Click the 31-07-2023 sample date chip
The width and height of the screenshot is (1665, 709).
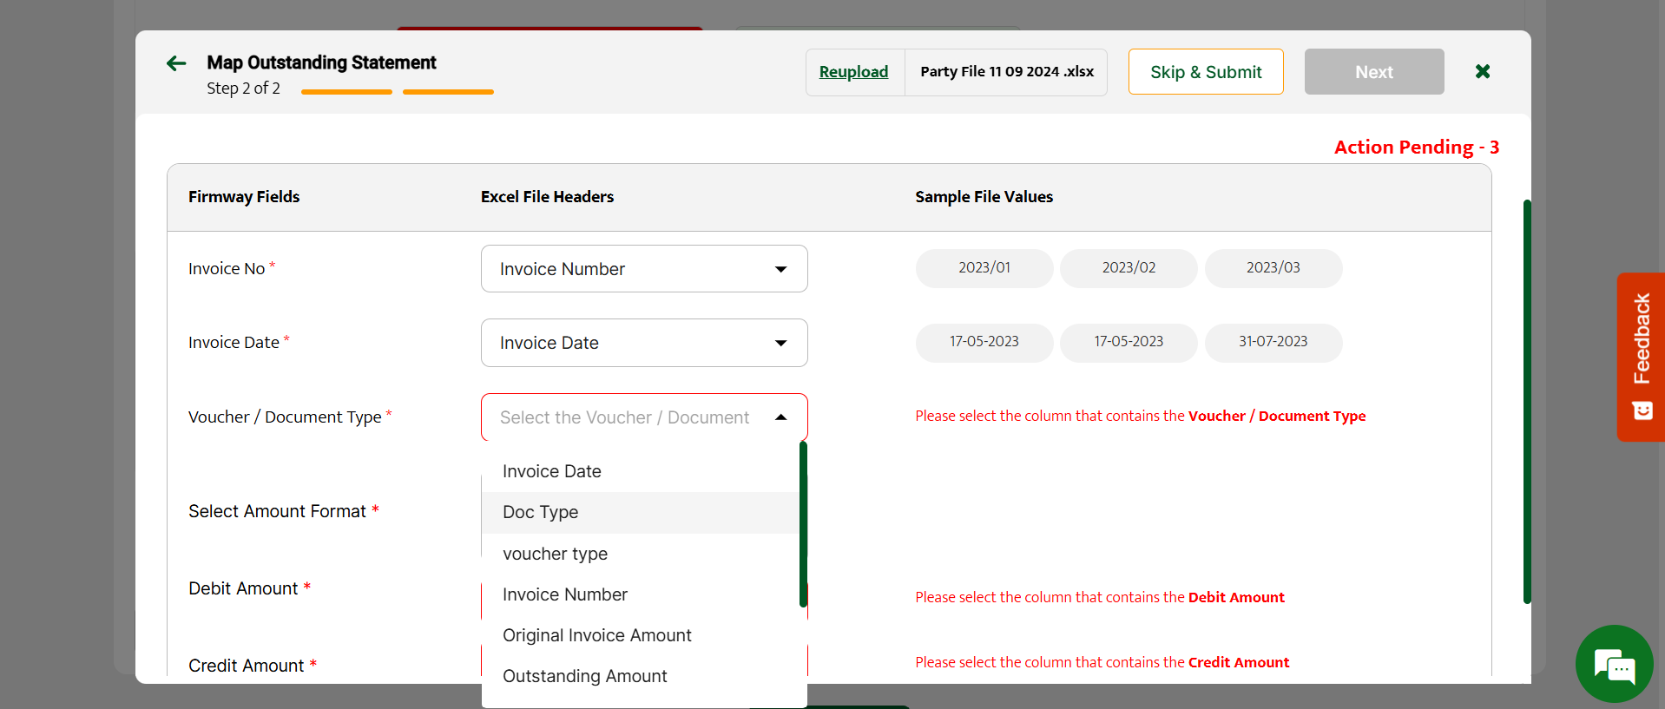(1273, 342)
